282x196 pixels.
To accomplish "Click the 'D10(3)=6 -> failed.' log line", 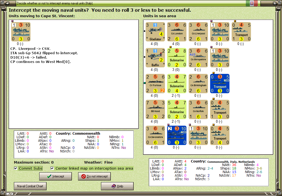I will [29, 58].
